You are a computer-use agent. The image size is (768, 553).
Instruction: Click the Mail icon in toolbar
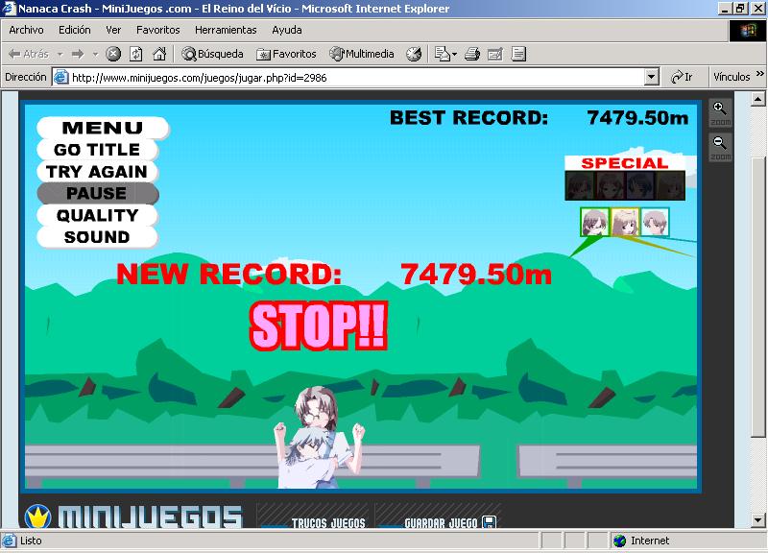click(x=442, y=54)
